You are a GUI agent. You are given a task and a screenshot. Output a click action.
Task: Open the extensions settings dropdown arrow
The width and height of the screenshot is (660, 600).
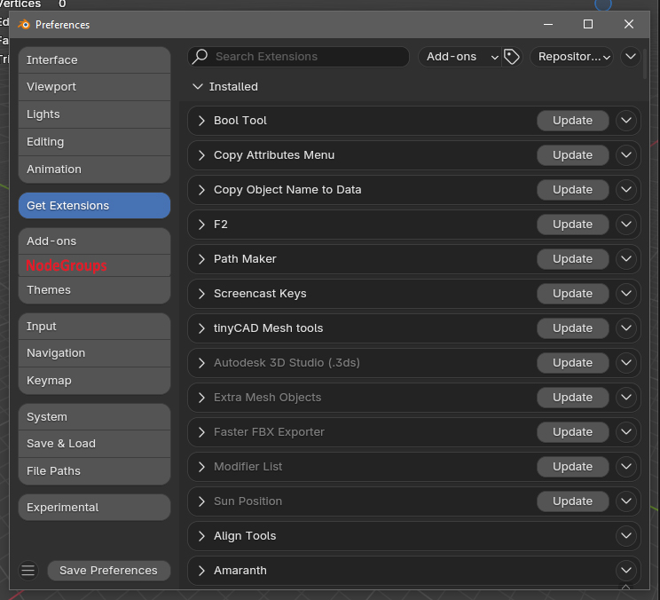[x=631, y=57]
